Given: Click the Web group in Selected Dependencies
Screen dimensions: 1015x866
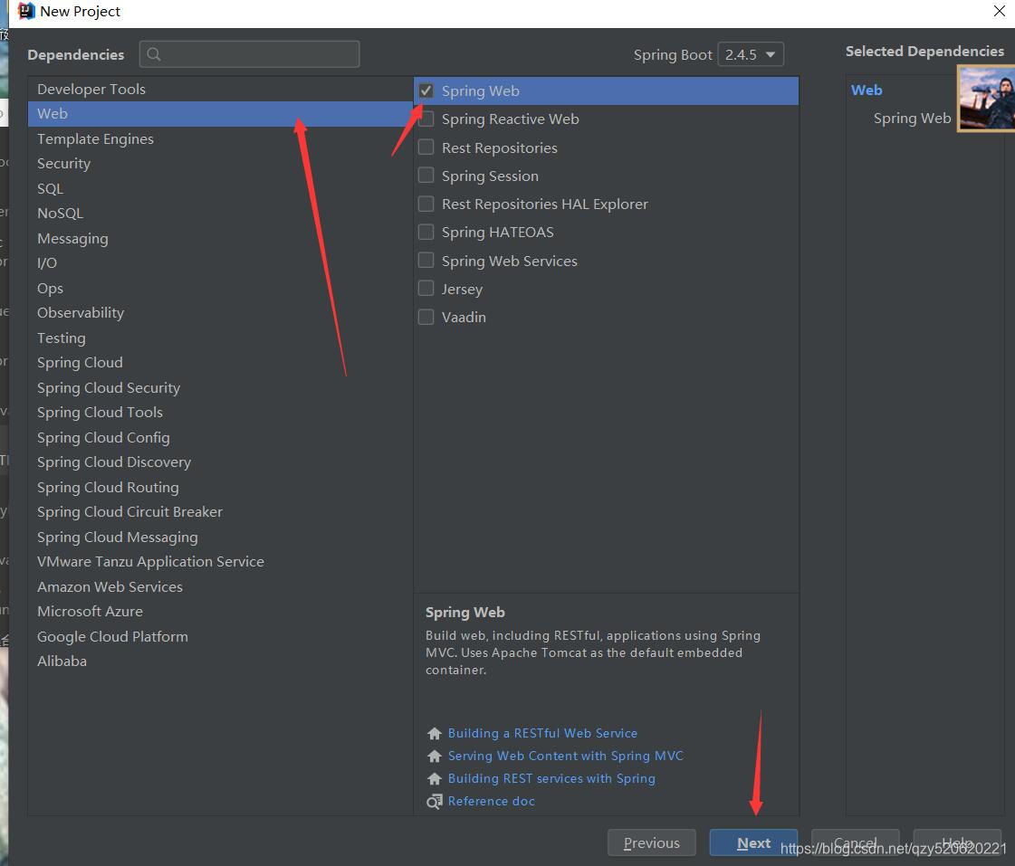Looking at the screenshot, I should pyautogui.click(x=867, y=90).
